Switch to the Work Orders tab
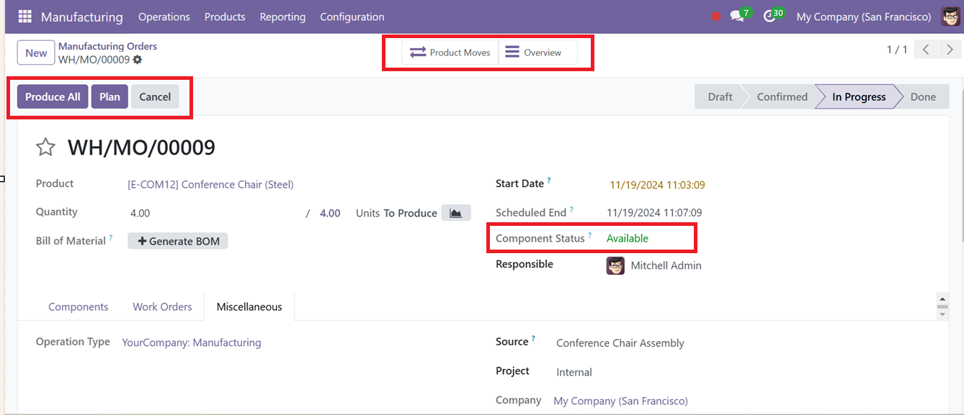Screen dimensions: 964x415 point(162,306)
